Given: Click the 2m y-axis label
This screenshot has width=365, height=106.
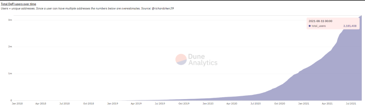Looking at the screenshot, I should [10, 47].
